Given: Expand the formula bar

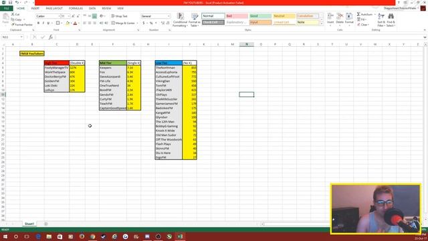Looking at the screenshot, I should tap(425, 37).
